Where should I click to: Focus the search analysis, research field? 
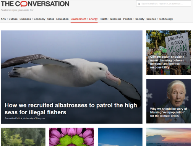pos(164,3)
